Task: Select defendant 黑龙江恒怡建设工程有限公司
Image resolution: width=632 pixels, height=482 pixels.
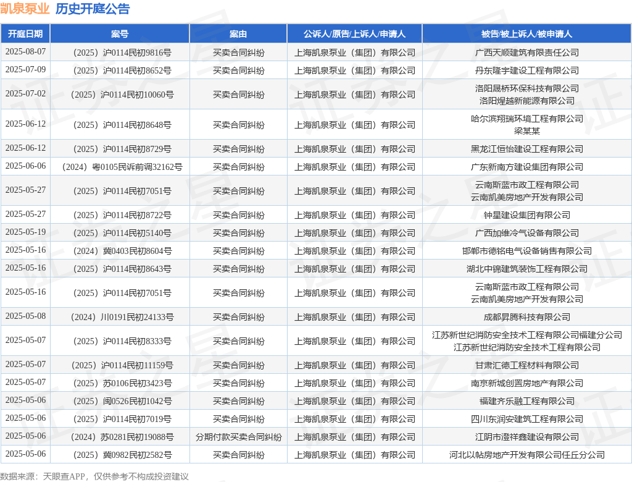Action: (x=527, y=149)
